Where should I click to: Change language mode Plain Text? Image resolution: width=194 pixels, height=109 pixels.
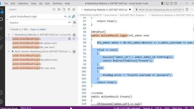(x=177, y=108)
